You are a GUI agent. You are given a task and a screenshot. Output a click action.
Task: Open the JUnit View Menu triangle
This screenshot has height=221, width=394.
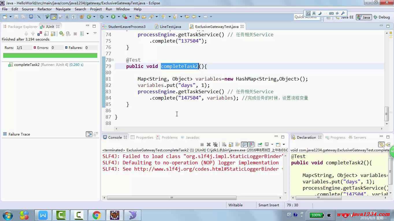coord(95,33)
